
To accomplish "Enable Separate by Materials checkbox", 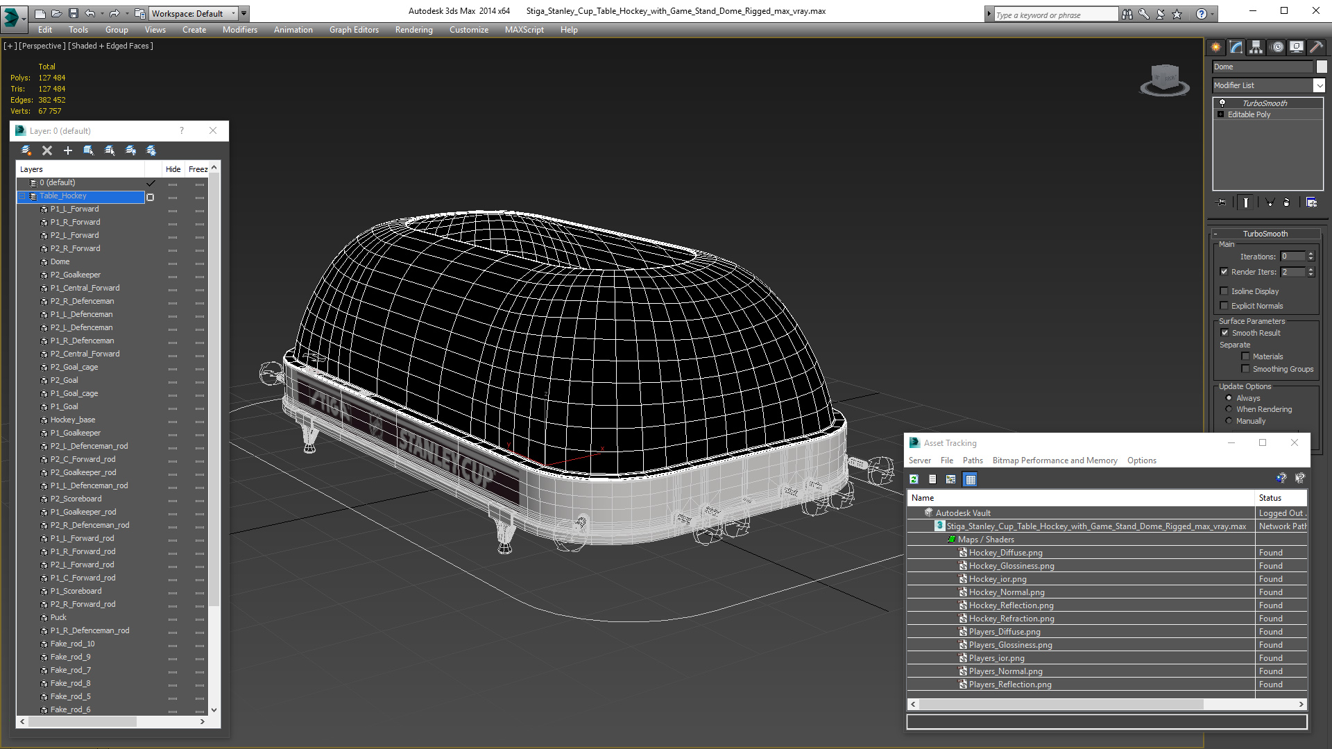I will pyautogui.click(x=1246, y=356).
